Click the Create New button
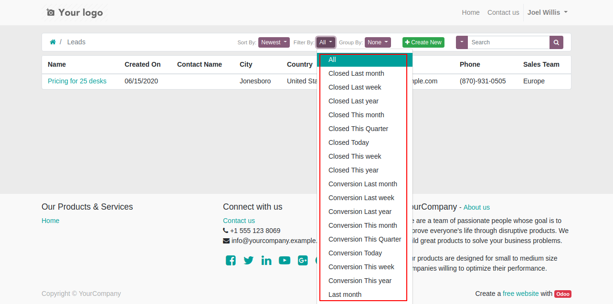Viewport: 613px width, 304px height. click(x=423, y=42)
